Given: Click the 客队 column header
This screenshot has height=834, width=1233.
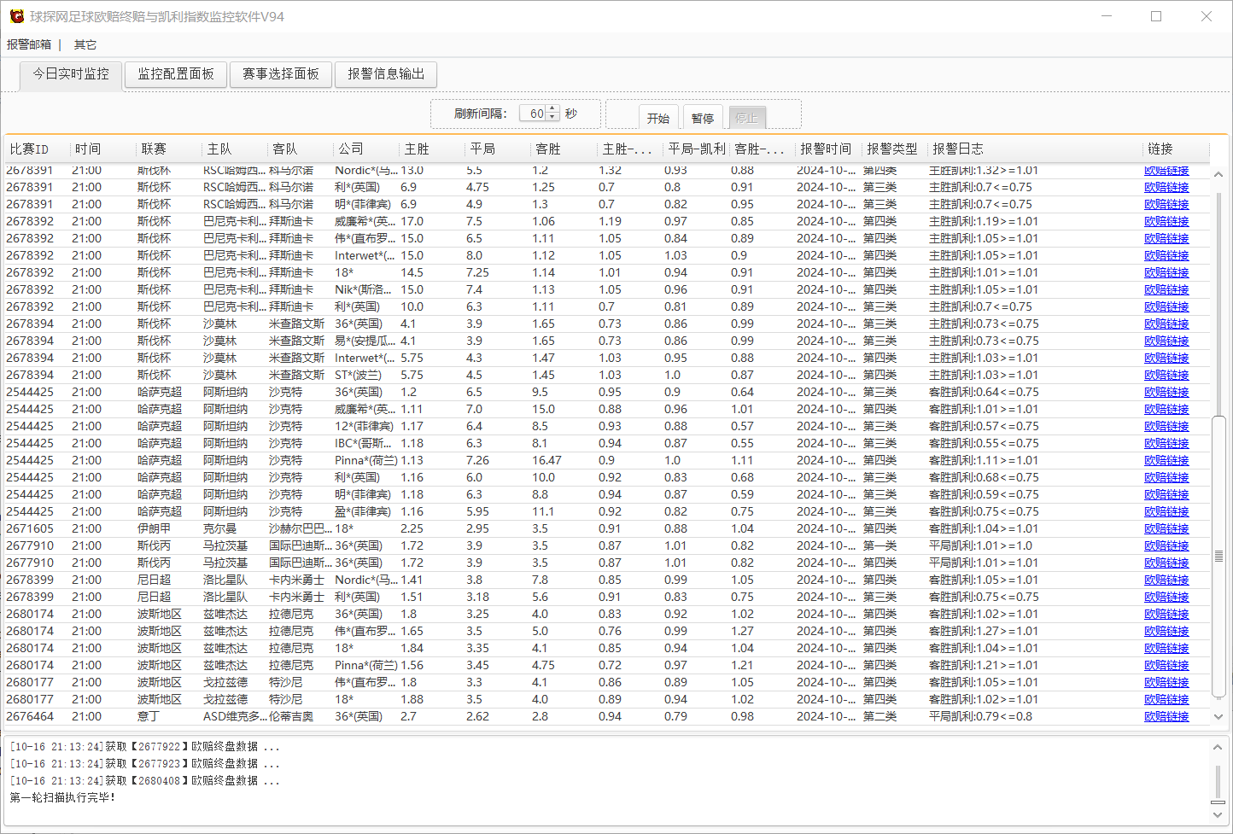Looking at the screenshot, I should tap(300, 149).
